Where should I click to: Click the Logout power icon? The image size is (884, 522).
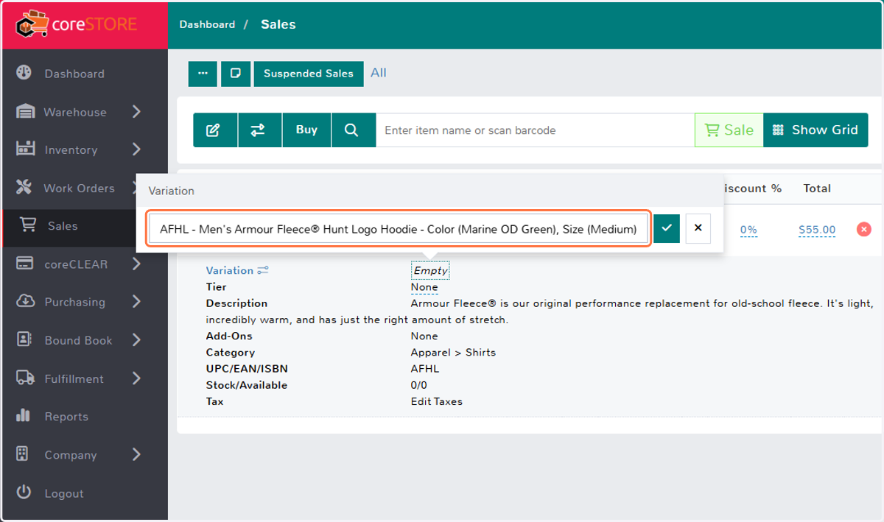pos(24,492)
